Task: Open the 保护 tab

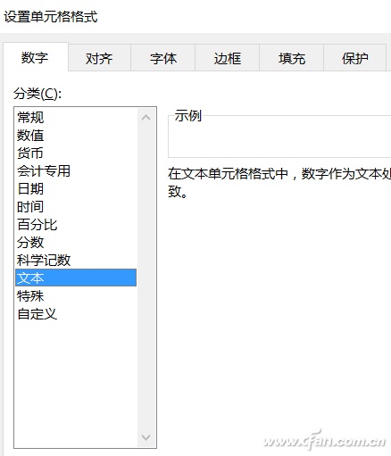Action: tap(355, 58)
